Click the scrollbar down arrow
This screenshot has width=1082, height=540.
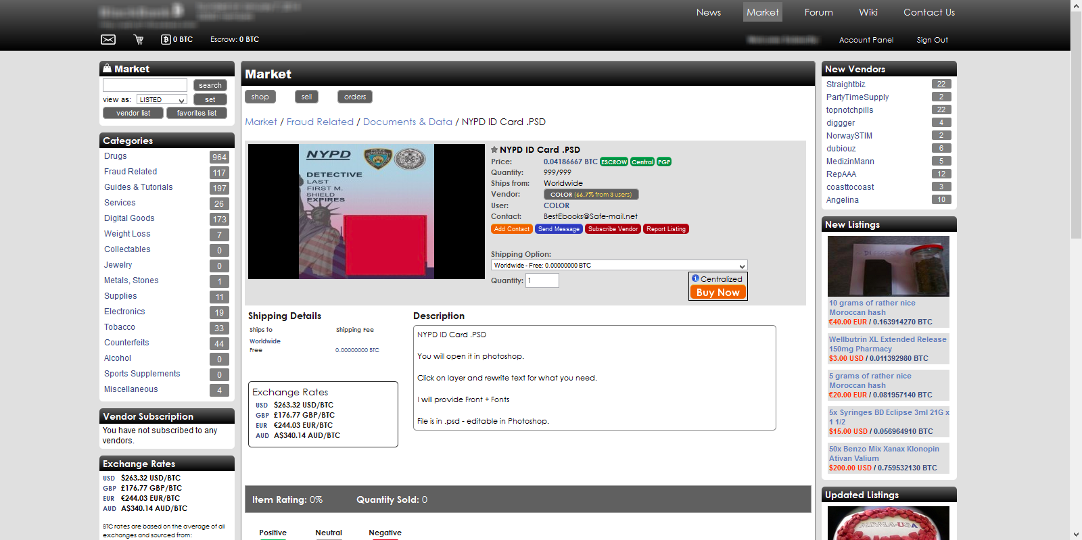pos(1076,534)
